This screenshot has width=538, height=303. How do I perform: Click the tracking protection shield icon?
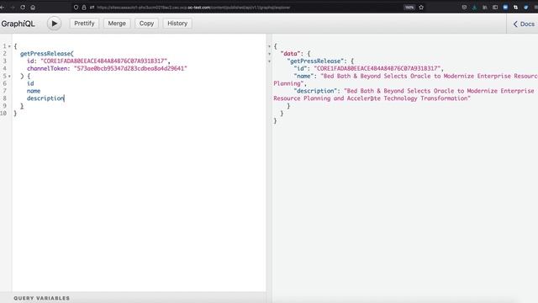click(76, 8)
